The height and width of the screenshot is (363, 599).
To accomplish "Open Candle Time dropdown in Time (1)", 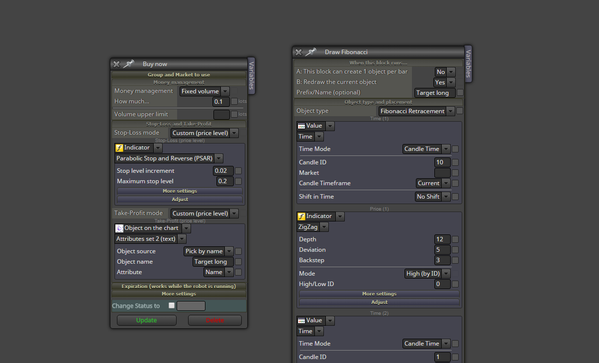I will tap(426, 149).
